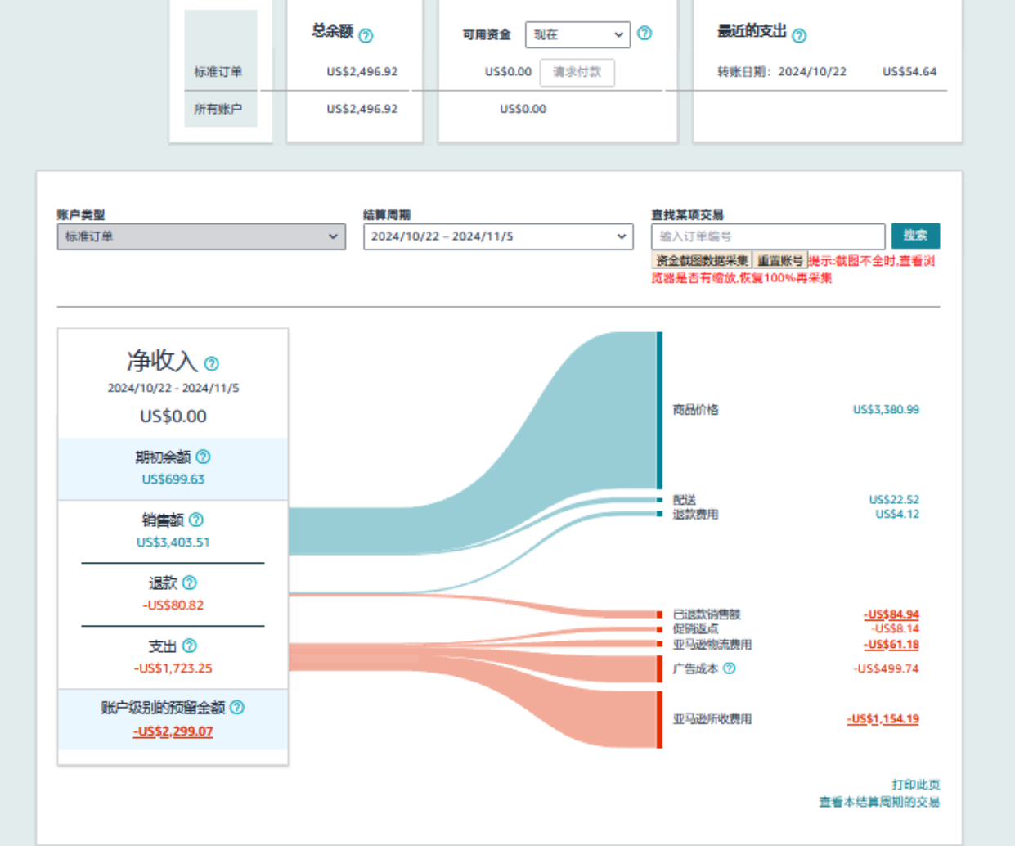Screen dimensions: 1015x846
Task: Open the -US$2,299.07 reserved amount link
Action: [173, 731]
